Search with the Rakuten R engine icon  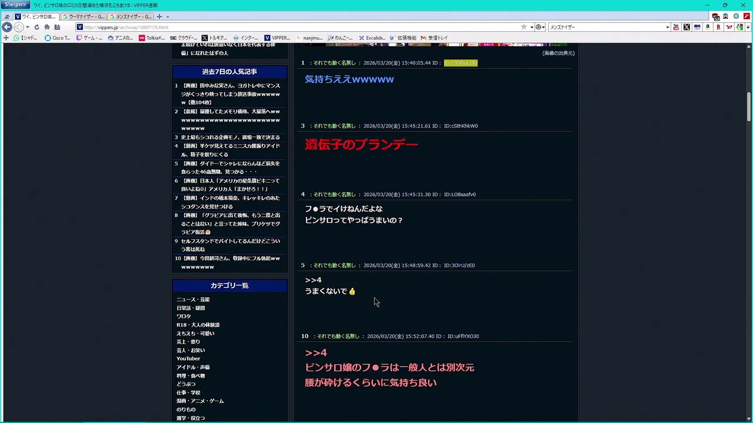click(718, 27)
